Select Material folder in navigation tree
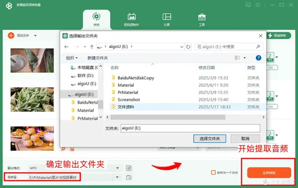Viewport: 298px width, 188px height. point(83,110)
